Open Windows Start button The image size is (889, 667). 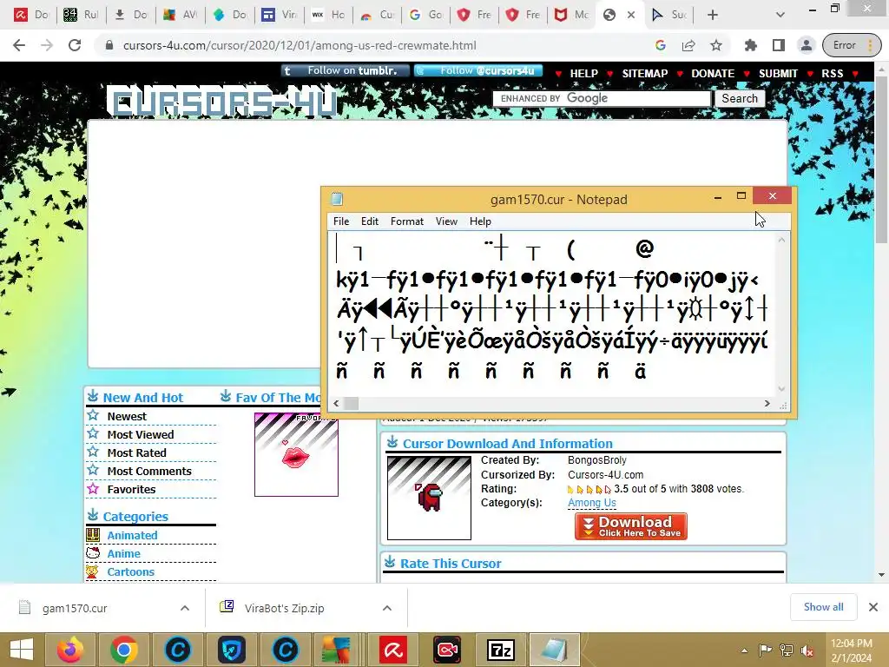(22, 650)
